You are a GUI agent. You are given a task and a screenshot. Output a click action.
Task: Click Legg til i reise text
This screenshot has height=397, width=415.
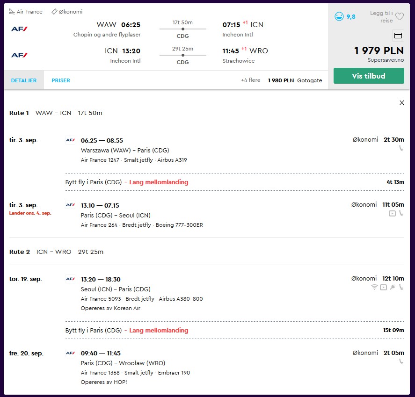381,17
